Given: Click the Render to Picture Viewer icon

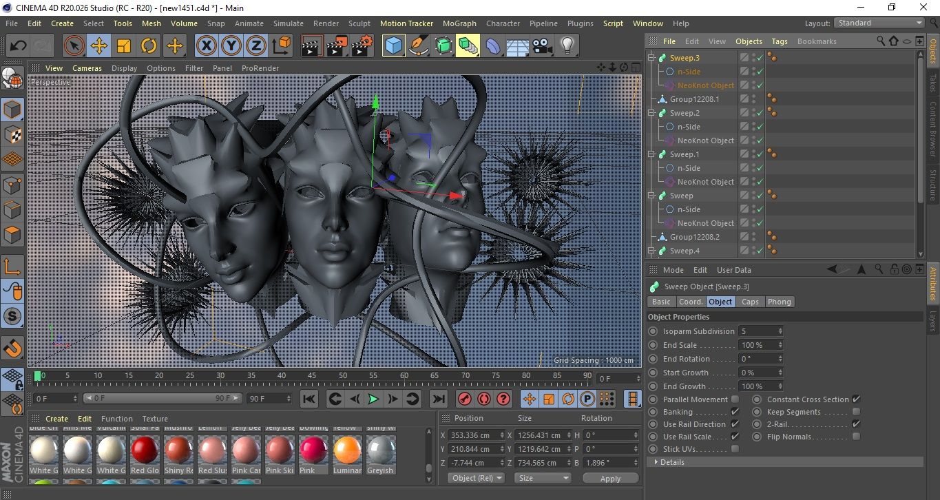Looking at the screenshot, I should click(336, 46).
